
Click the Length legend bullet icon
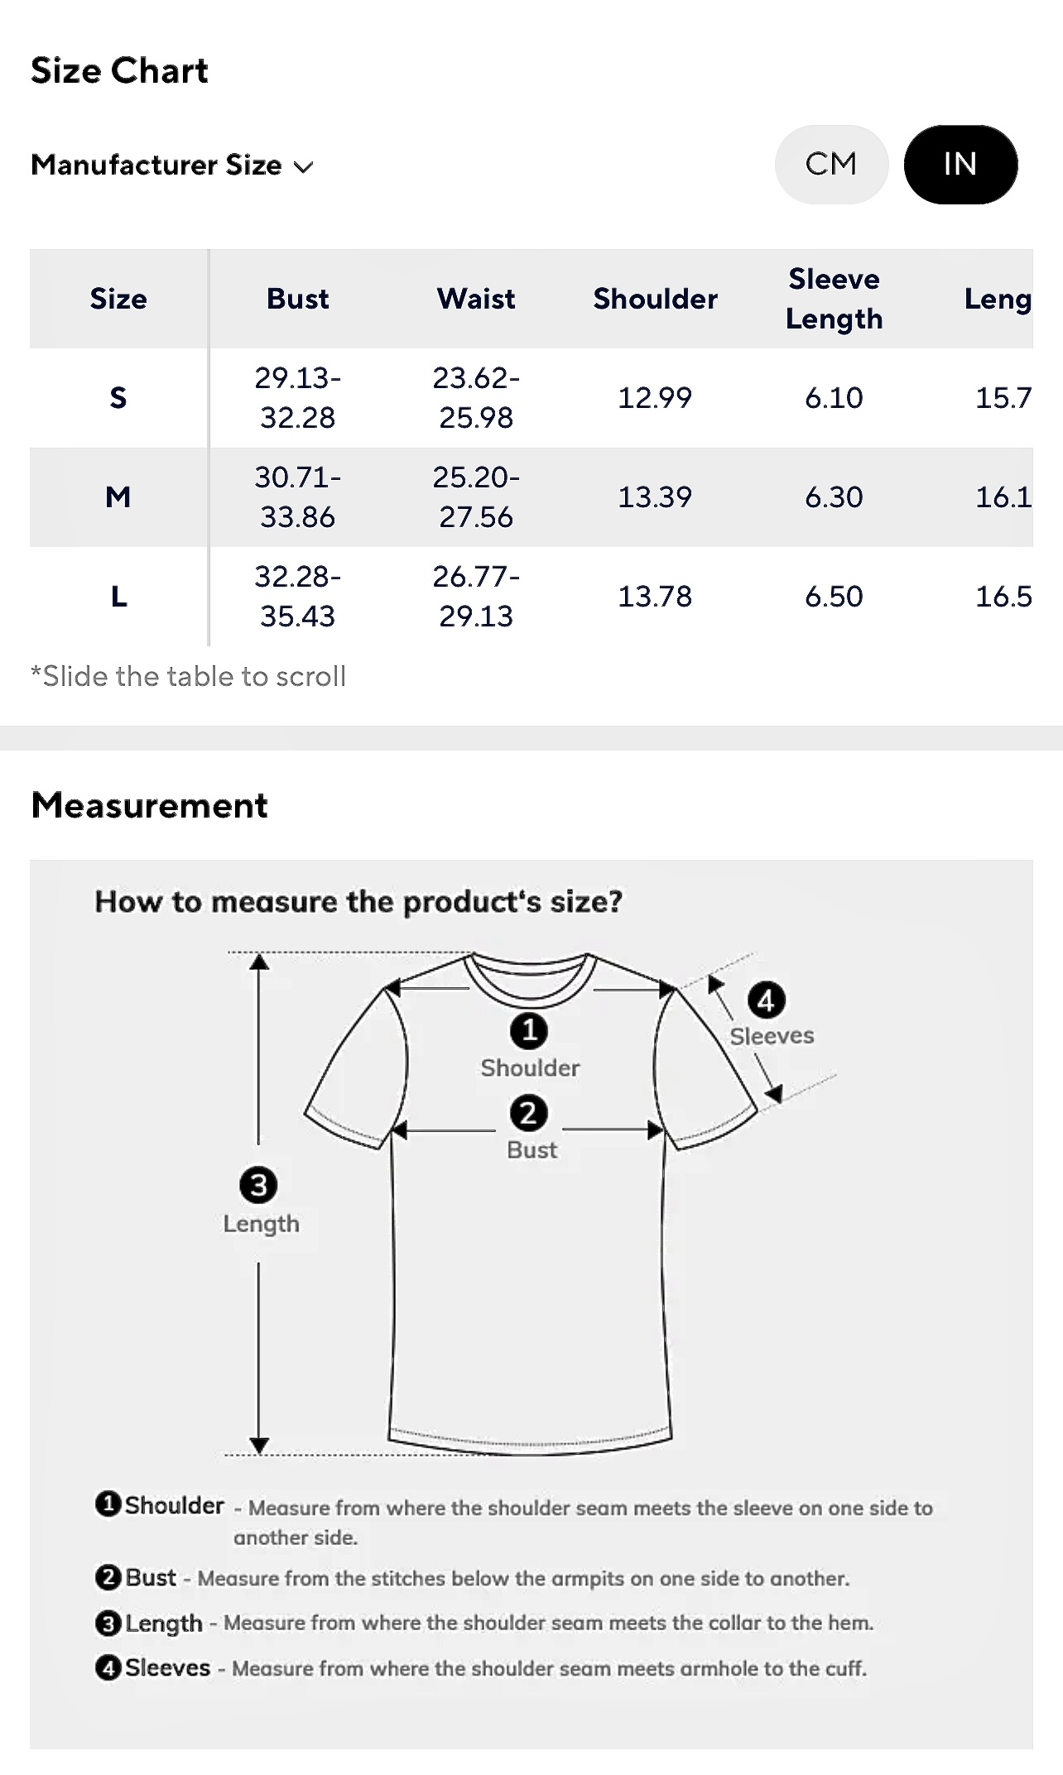click(x=108, y=1623)
